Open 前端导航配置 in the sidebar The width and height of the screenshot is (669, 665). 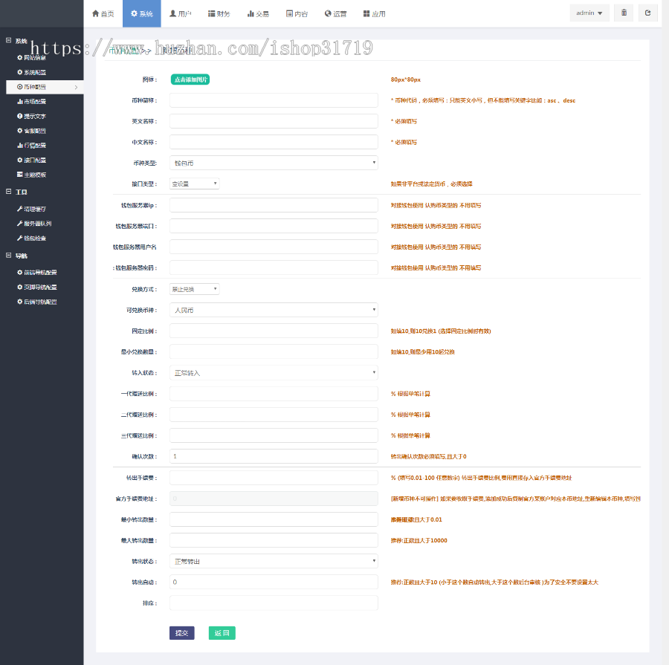(x=36, y=272)
